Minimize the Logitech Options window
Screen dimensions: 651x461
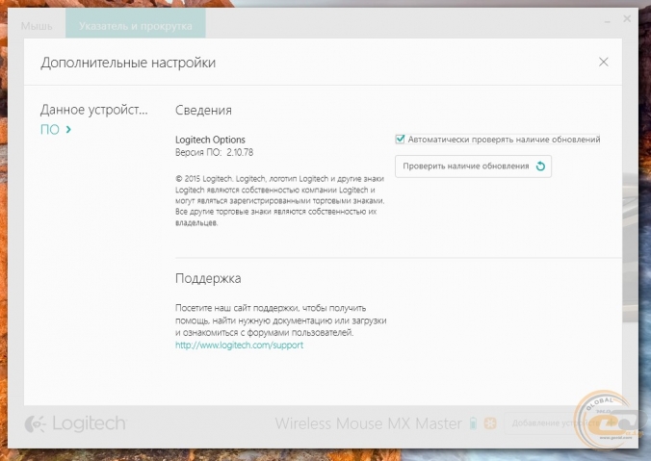click(x=608, y=20)
